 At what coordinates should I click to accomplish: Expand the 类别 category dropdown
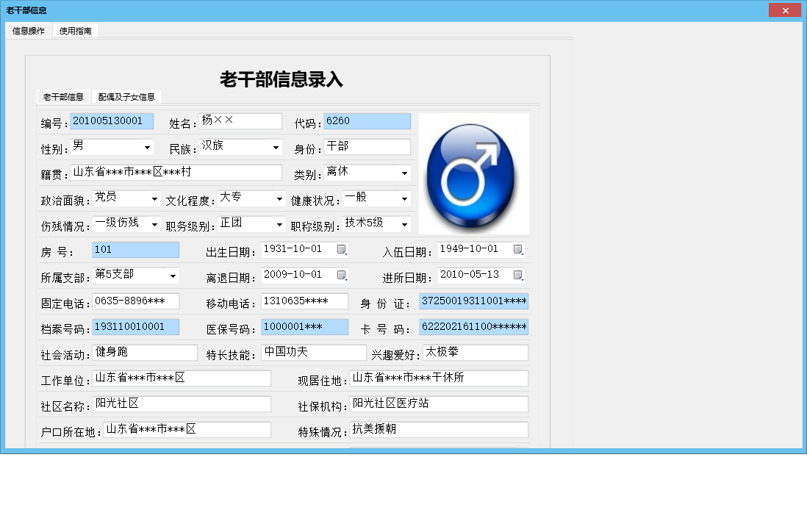[405, 173]
